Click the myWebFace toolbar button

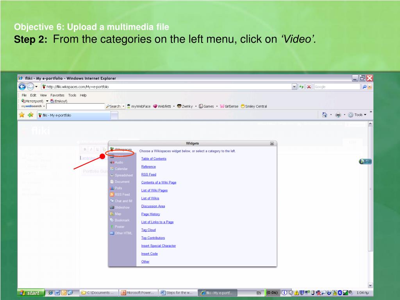139,106
